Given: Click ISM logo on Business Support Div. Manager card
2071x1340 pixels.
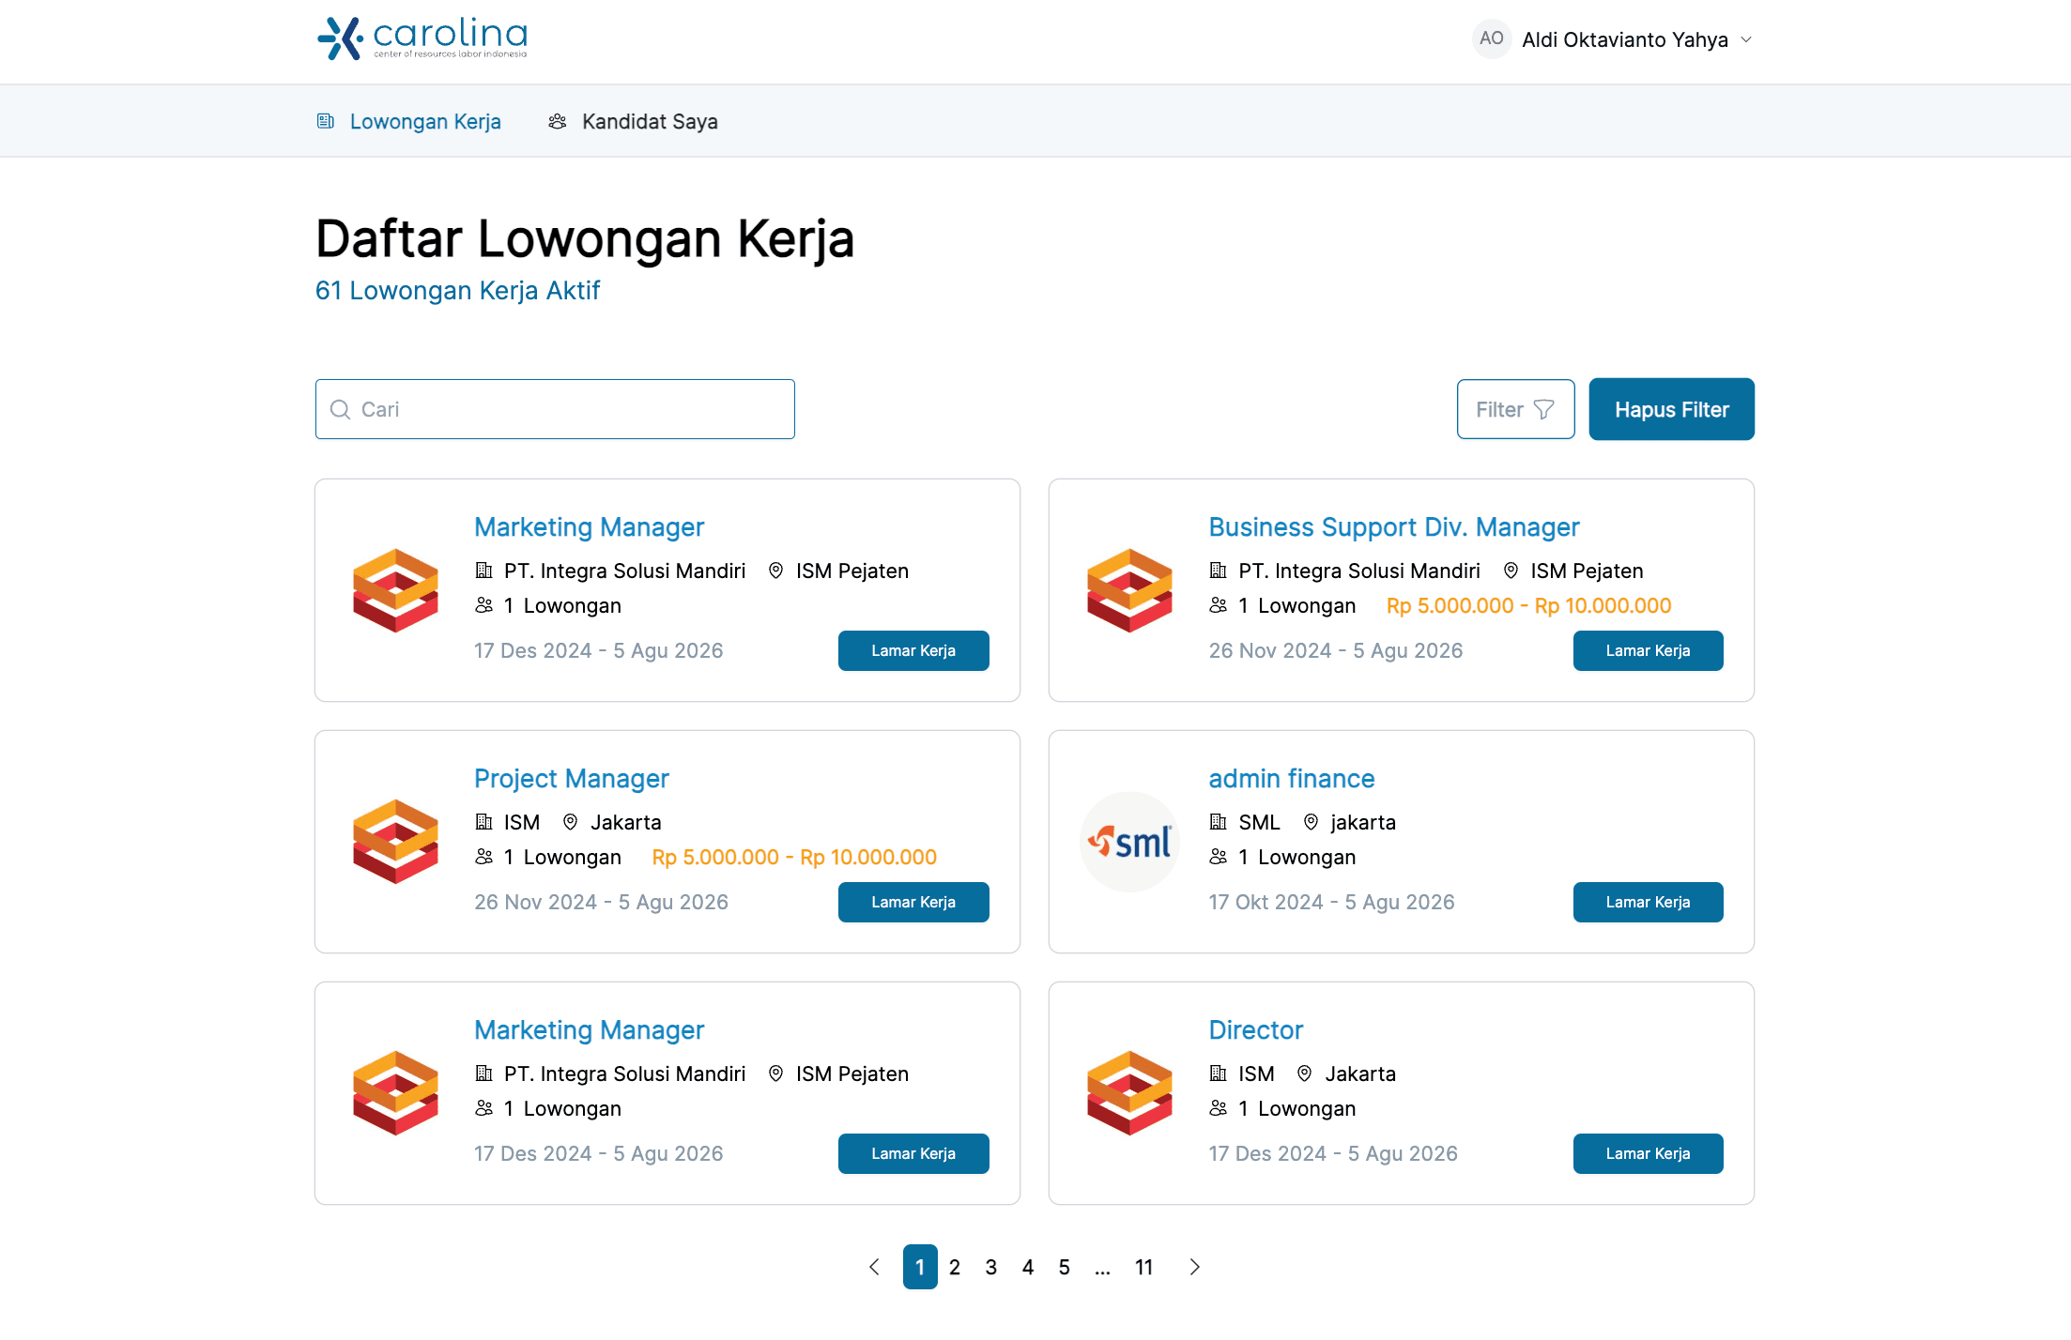Looking at the screenshot, I should click(x=1129, y=590).
